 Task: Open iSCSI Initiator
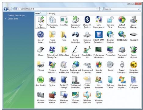[x=122, y=36]
